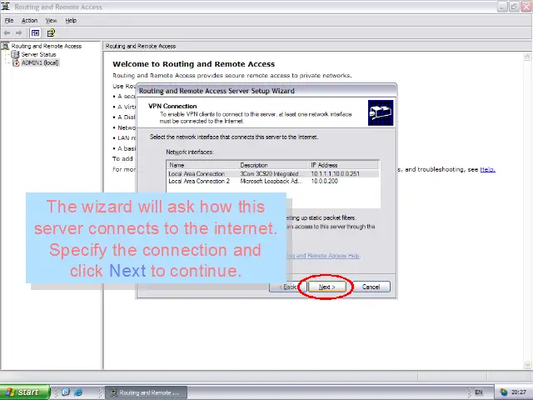This screenshot has height=400, width=533.
Task: Click the Cancel button in wizard
Action: (371, 287)
